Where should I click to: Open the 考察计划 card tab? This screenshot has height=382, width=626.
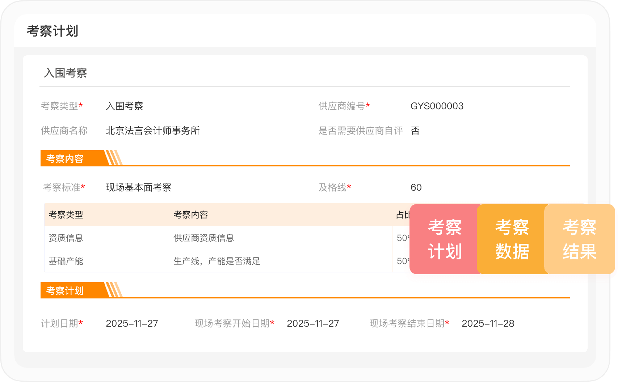(444, 239)
